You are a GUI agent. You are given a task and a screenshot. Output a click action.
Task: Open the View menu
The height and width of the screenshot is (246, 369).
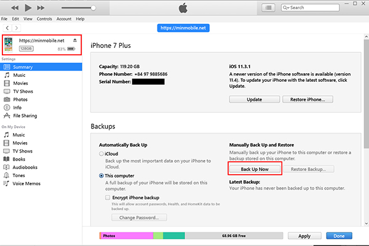click(28, 19)
